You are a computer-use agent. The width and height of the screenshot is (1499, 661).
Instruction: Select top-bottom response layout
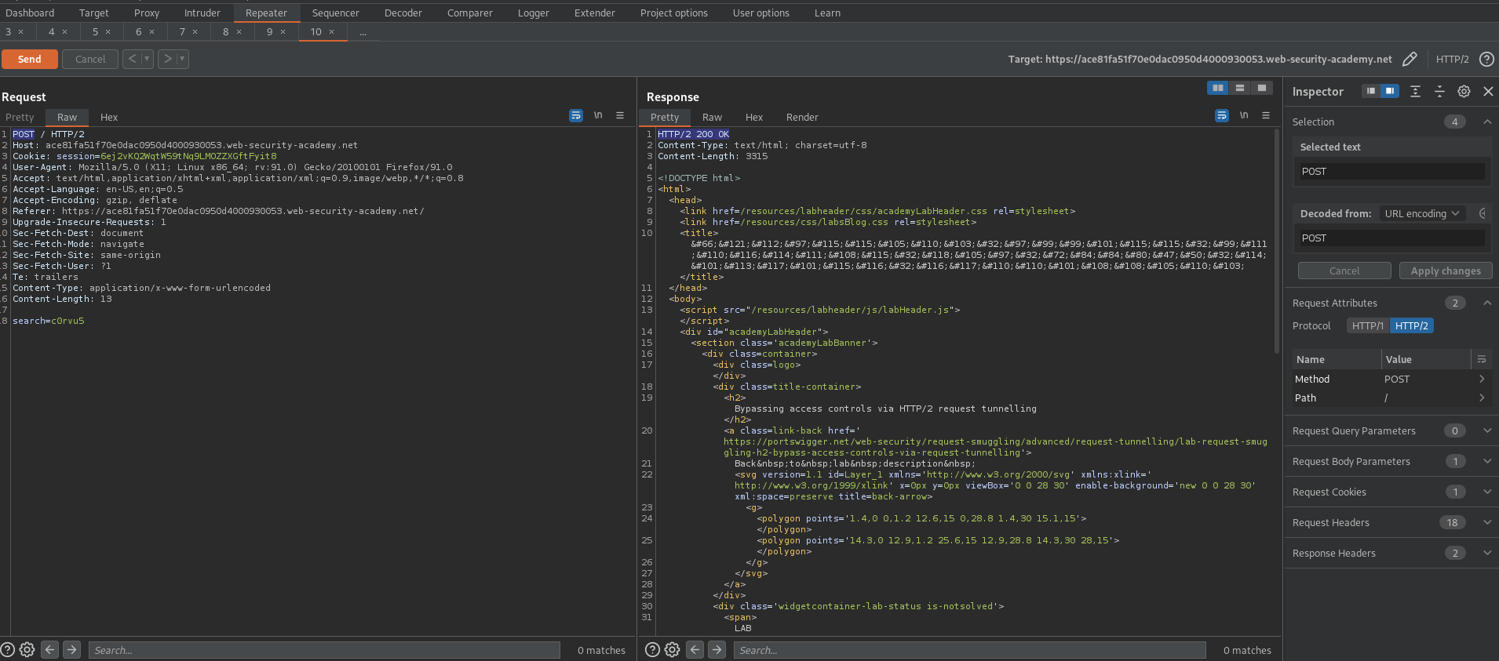(1240, 88)
